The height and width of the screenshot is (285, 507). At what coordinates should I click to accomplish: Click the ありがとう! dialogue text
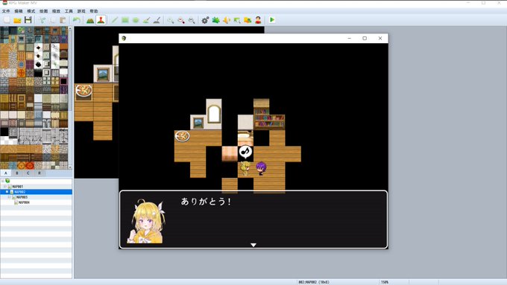coord(206,202)
